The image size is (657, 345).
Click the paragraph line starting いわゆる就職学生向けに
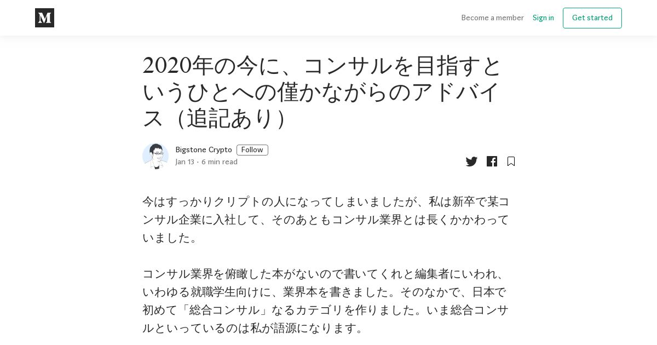click(325, 292)
